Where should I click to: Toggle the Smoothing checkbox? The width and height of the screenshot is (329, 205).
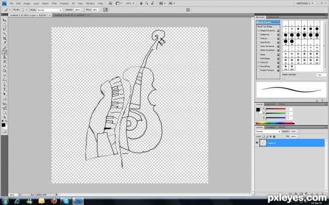pos(258,67)
